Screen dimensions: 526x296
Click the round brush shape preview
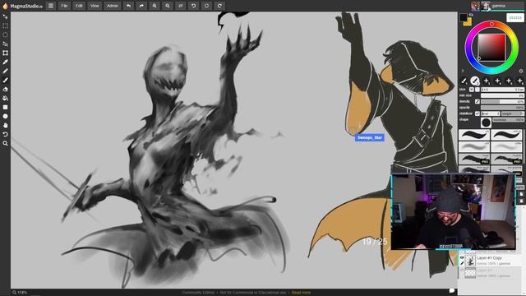point(486,123)
